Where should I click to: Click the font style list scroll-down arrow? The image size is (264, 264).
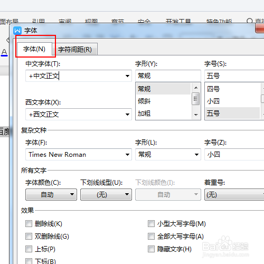(x=196, y=115)
